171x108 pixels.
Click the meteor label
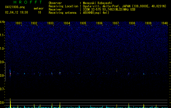coord(39,8)
